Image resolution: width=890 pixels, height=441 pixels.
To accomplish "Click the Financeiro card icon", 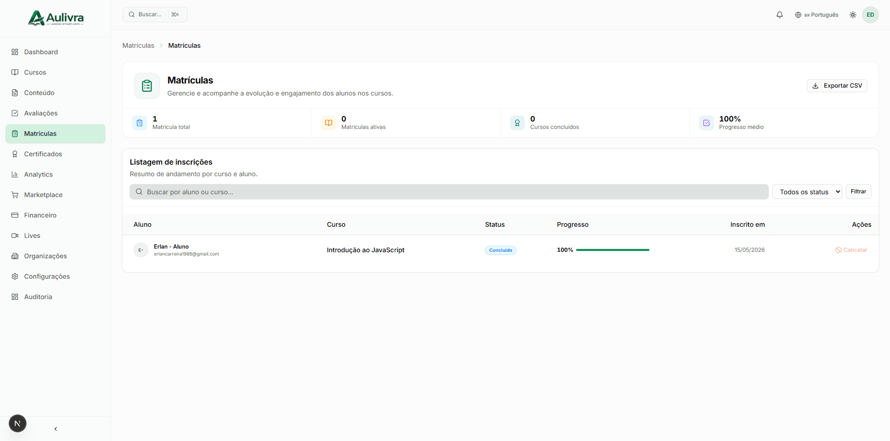I will pos(15,215).
